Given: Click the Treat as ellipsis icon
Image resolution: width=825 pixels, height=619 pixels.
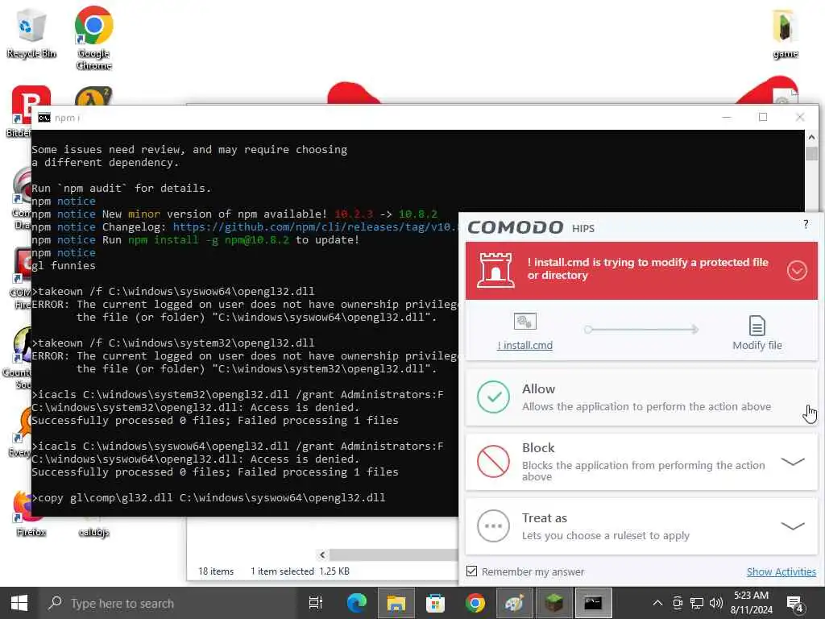Looking at the screenshot, I should (493, 526).
